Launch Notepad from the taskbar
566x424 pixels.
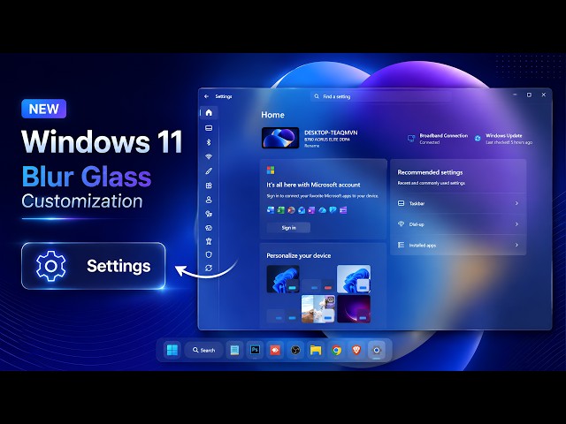[x=234, y=350]
